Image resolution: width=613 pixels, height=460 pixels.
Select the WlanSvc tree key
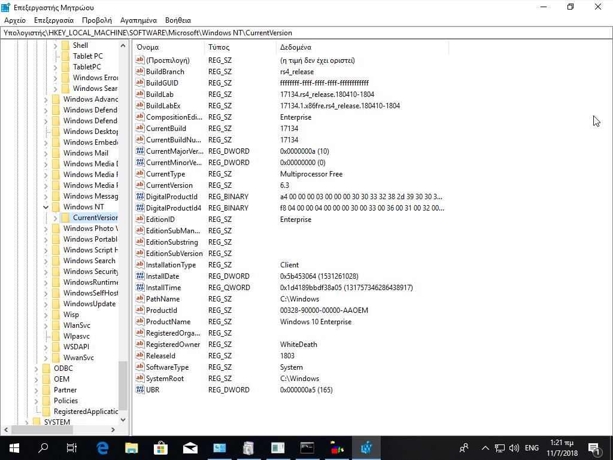pos(77,325)
